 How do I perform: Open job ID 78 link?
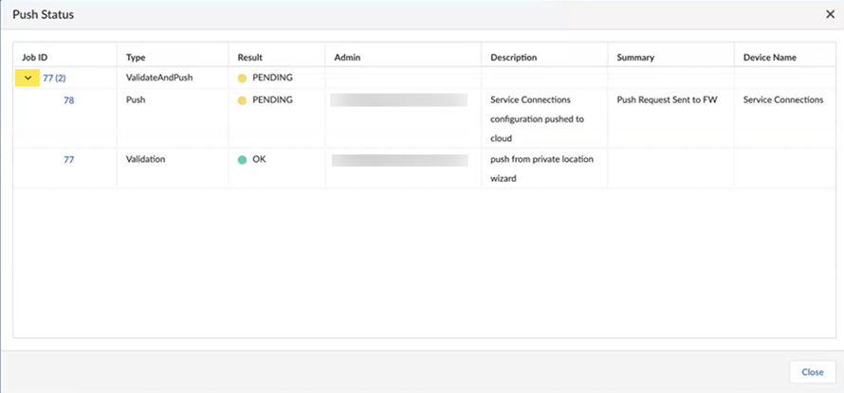[x=68, y=99]
